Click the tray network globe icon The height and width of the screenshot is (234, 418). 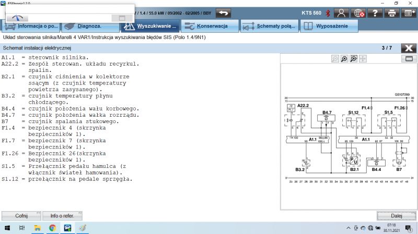coord(370,228)
